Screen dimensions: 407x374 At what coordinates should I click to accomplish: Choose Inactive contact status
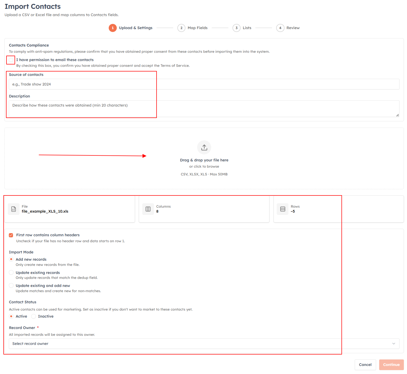34,316
